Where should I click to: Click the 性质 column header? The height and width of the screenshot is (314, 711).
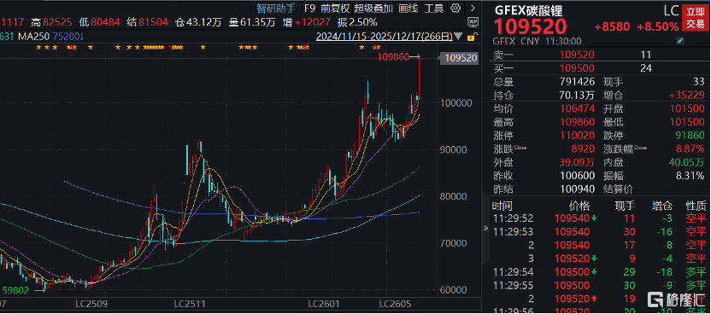click(696, 206)
